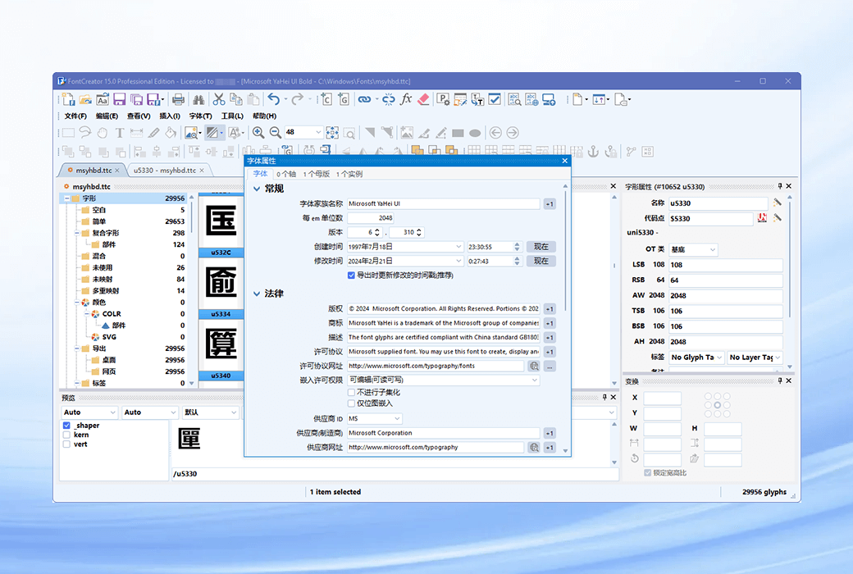
Task: Collapse the 常规 section
Action: tap(257, 189)
